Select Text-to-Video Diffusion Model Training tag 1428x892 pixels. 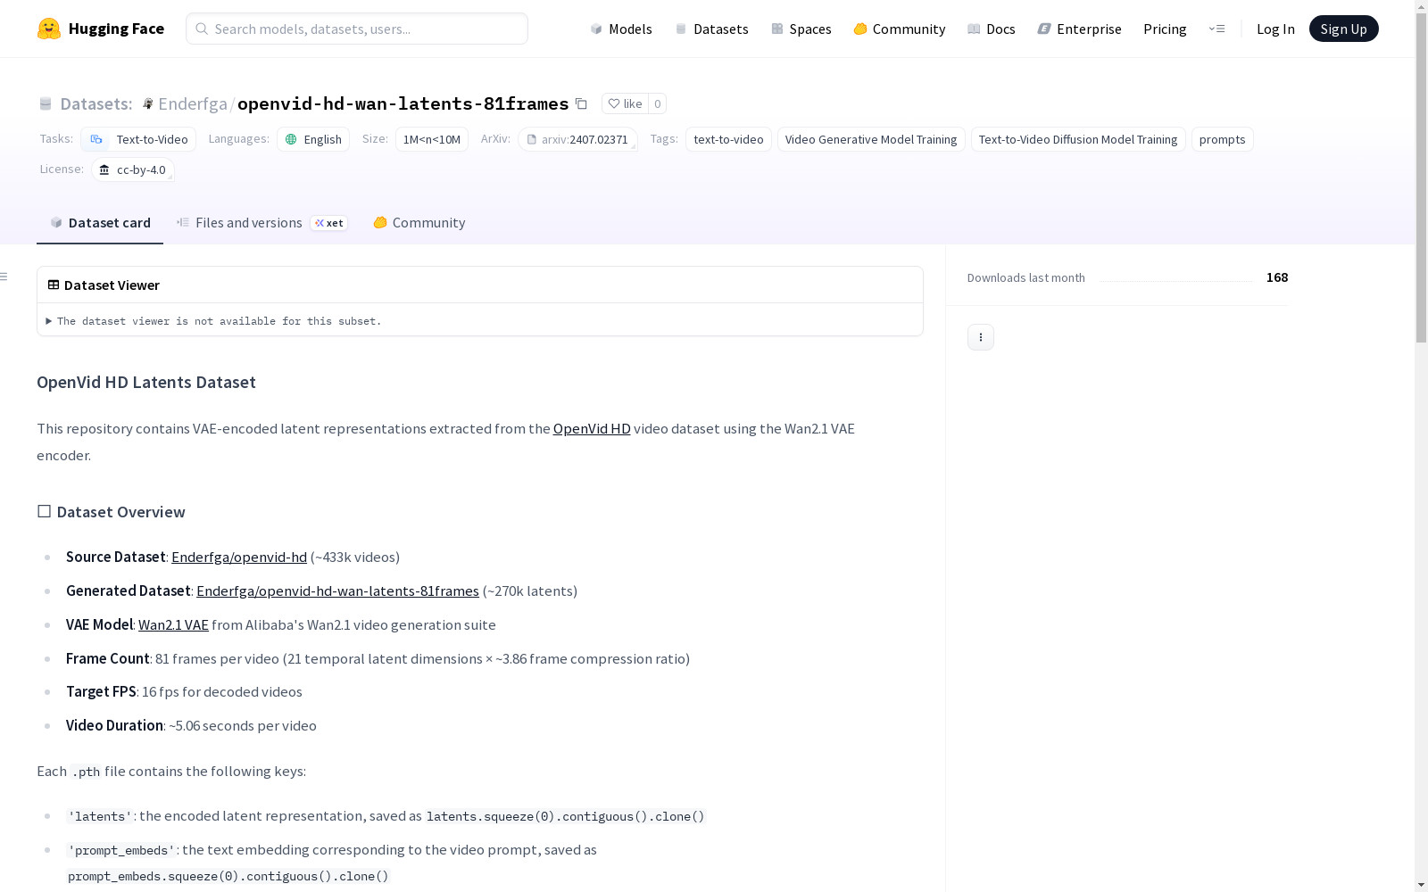1078,139
